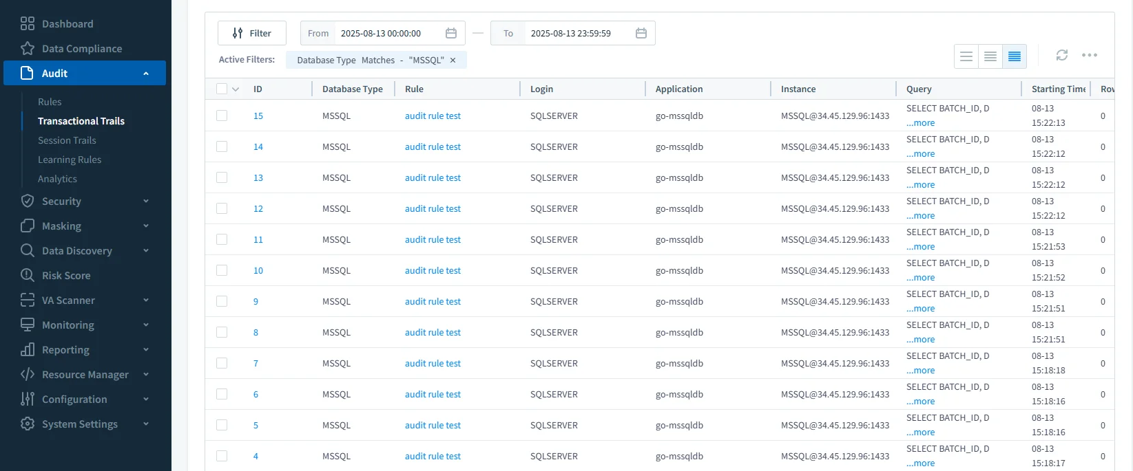1133x471 pixels.
Task: Switch to the compact row density view
Action: tap(1014, 56)
